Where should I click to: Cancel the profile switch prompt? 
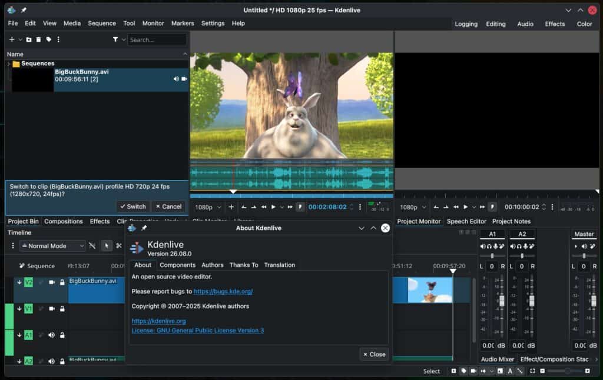pyautogui.click(x=168, y=206)
